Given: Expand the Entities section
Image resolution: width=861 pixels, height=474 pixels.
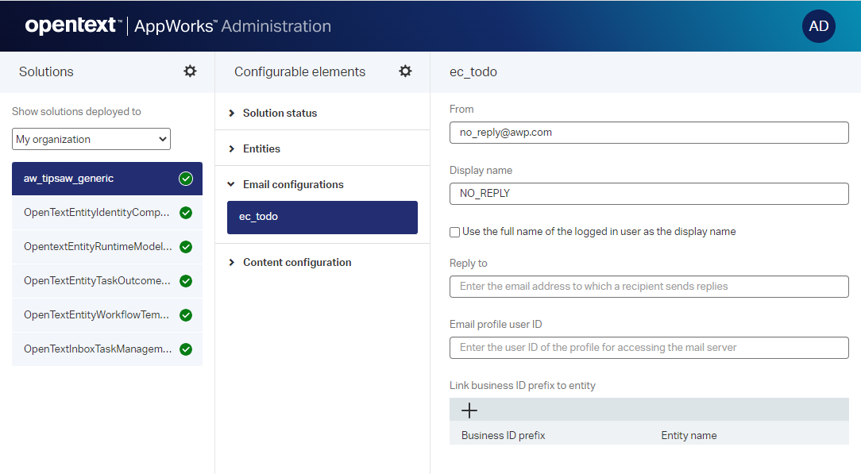Looking at the screenshot, I should click(x=261, y=148).
